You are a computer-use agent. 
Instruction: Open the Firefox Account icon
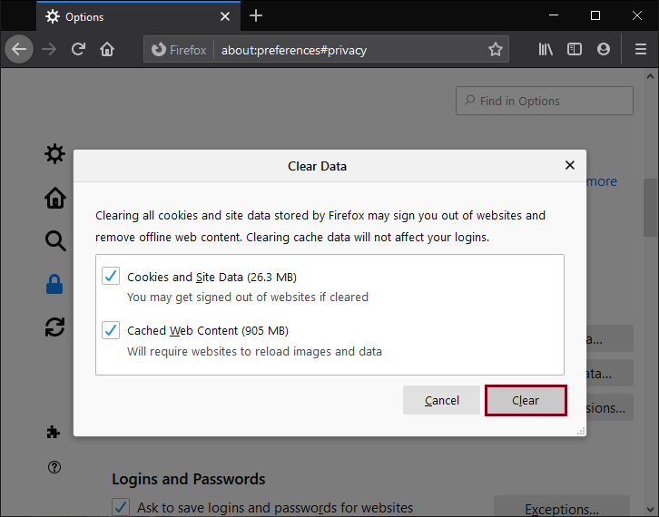[x=604, y=49]
